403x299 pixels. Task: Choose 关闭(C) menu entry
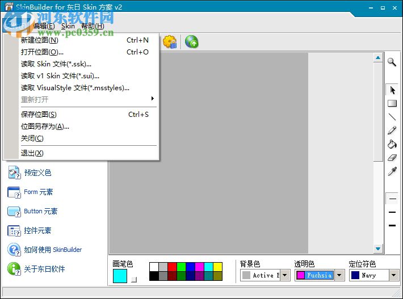[x=89, y=138]
